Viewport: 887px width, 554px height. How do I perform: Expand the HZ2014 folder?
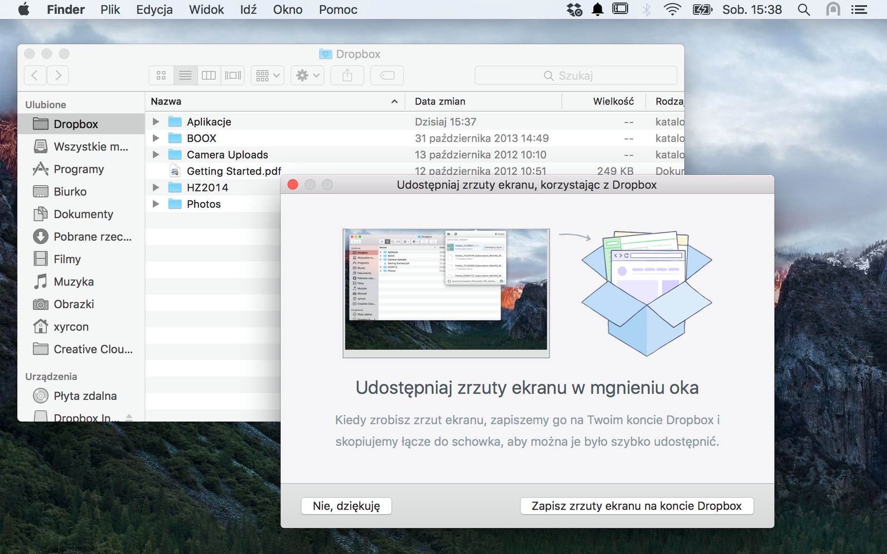[x=156, y=188]
